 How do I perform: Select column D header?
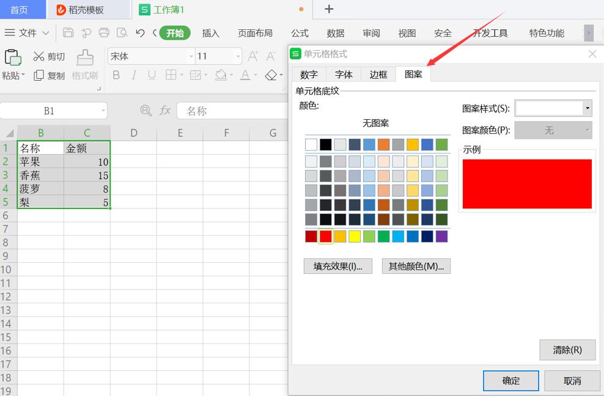point(134,133)
